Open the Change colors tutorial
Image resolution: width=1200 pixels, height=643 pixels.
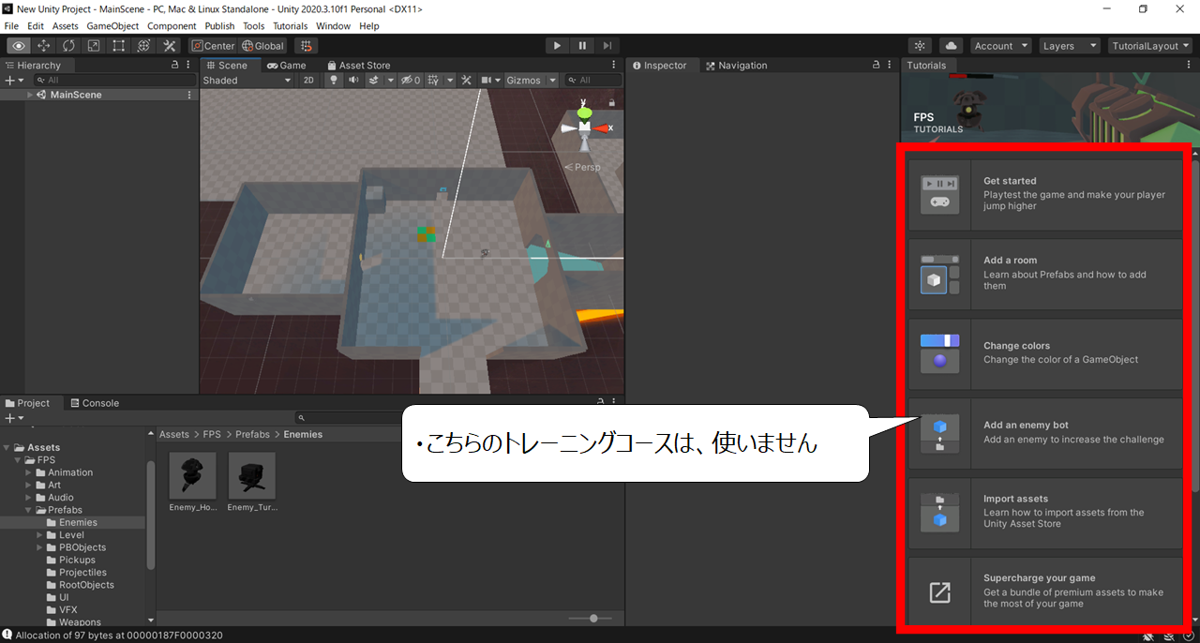click(1044, 353)
